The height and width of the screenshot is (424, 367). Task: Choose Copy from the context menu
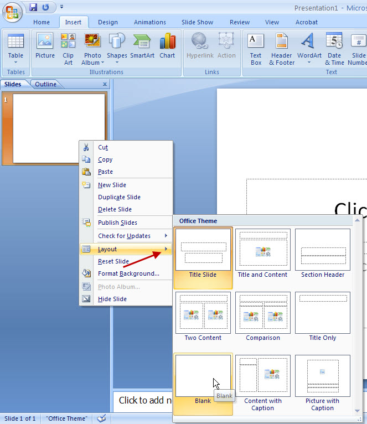126,159
